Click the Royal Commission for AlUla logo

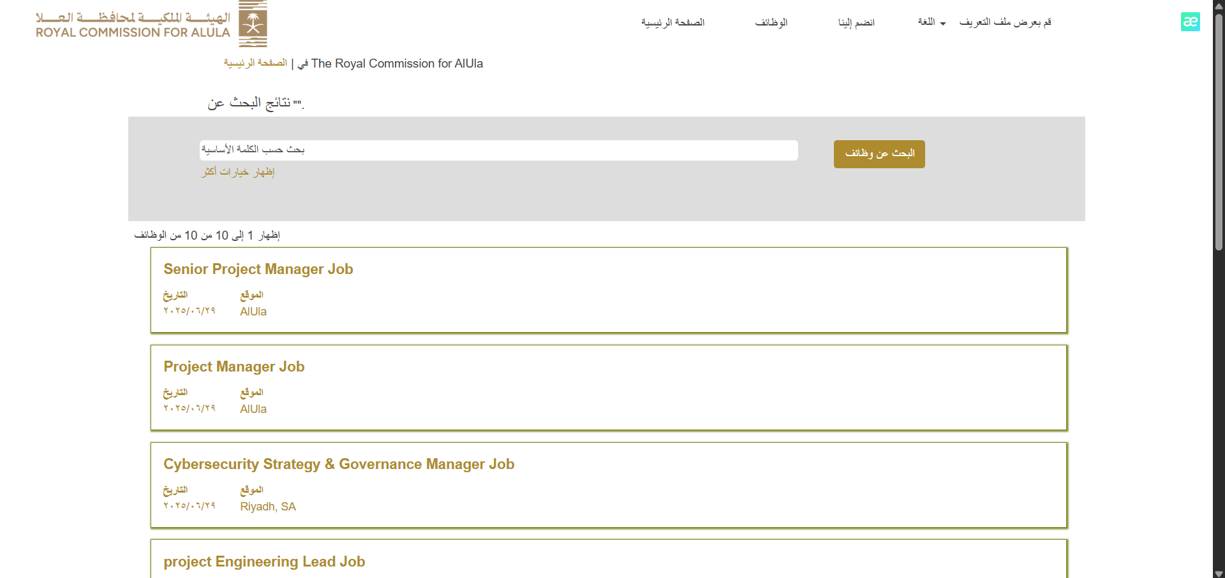pos(151,24)
